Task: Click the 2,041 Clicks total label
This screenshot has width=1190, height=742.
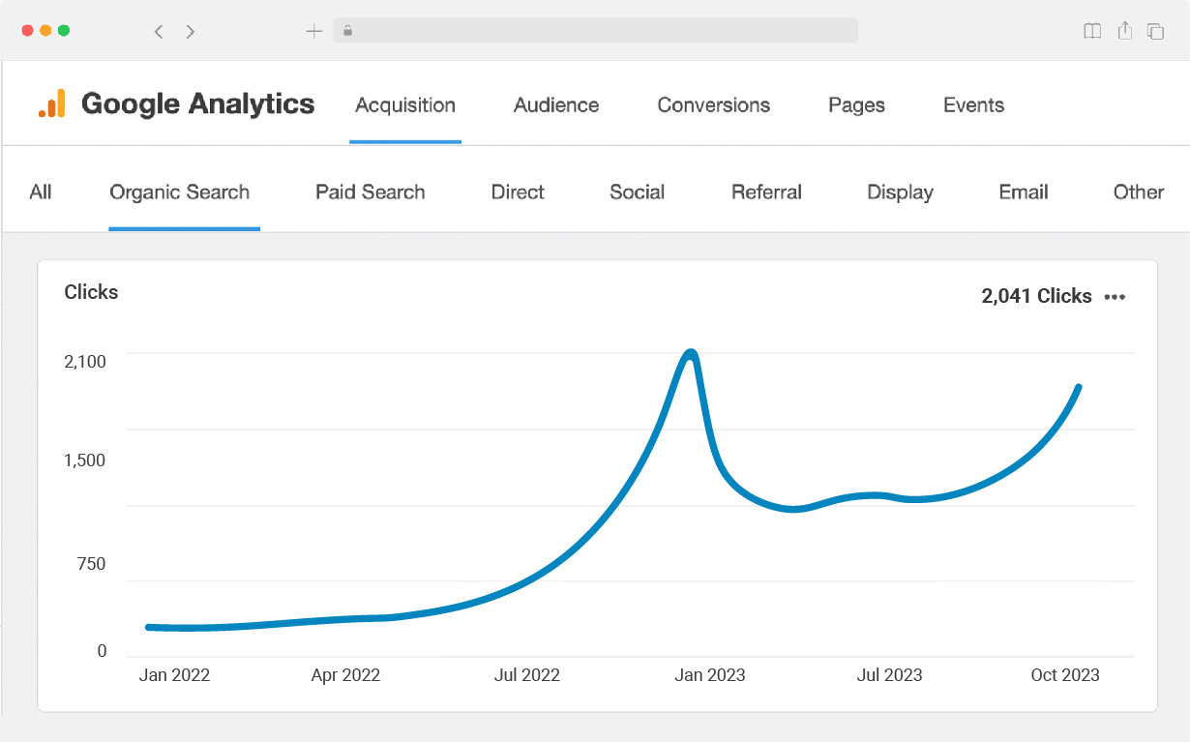Action: click(1036, 297)
